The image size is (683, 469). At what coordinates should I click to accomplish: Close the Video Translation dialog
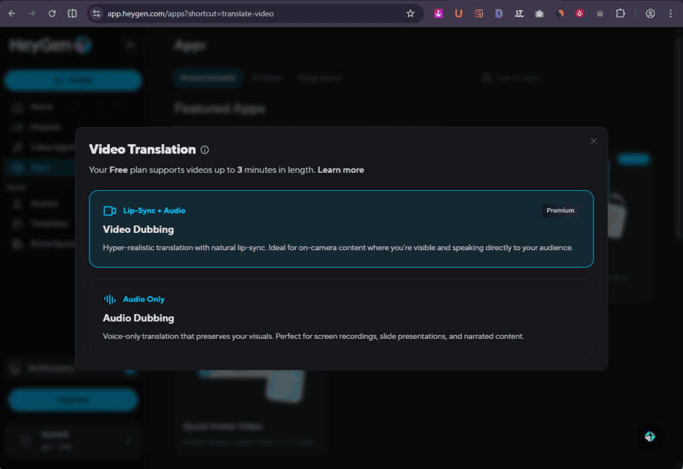pos(593,141)
